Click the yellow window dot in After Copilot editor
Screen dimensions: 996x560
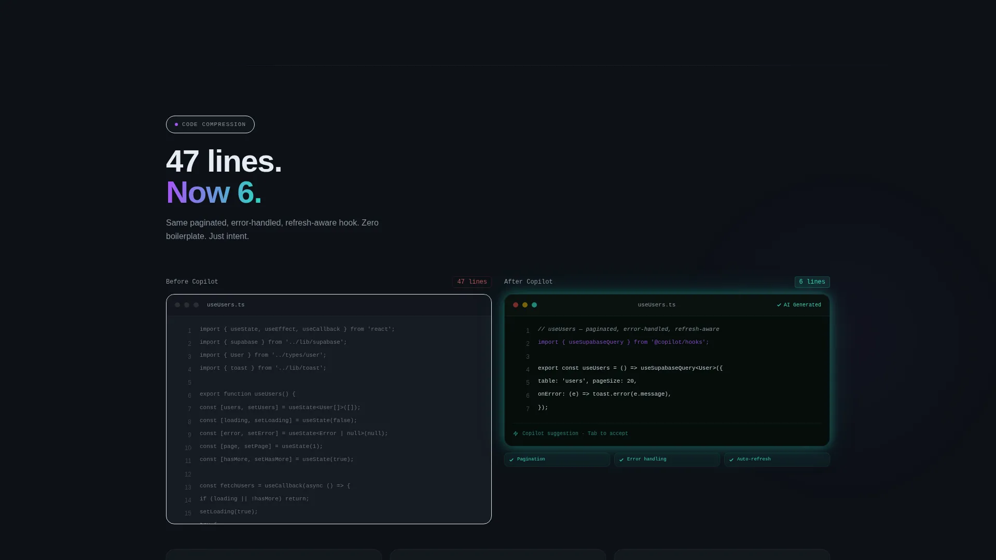[525, 305]
